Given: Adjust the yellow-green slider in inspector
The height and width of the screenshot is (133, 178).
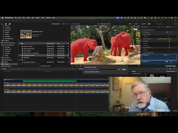Looking at the screenshot, I should pos(162,39).
